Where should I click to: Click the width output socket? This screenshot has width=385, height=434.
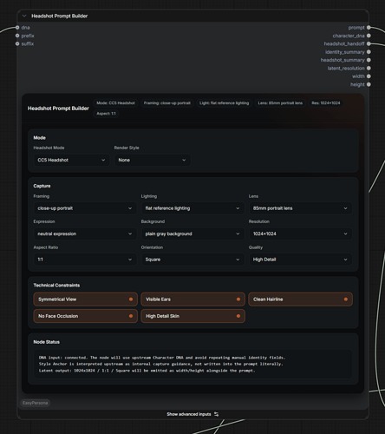pos(369,76)
